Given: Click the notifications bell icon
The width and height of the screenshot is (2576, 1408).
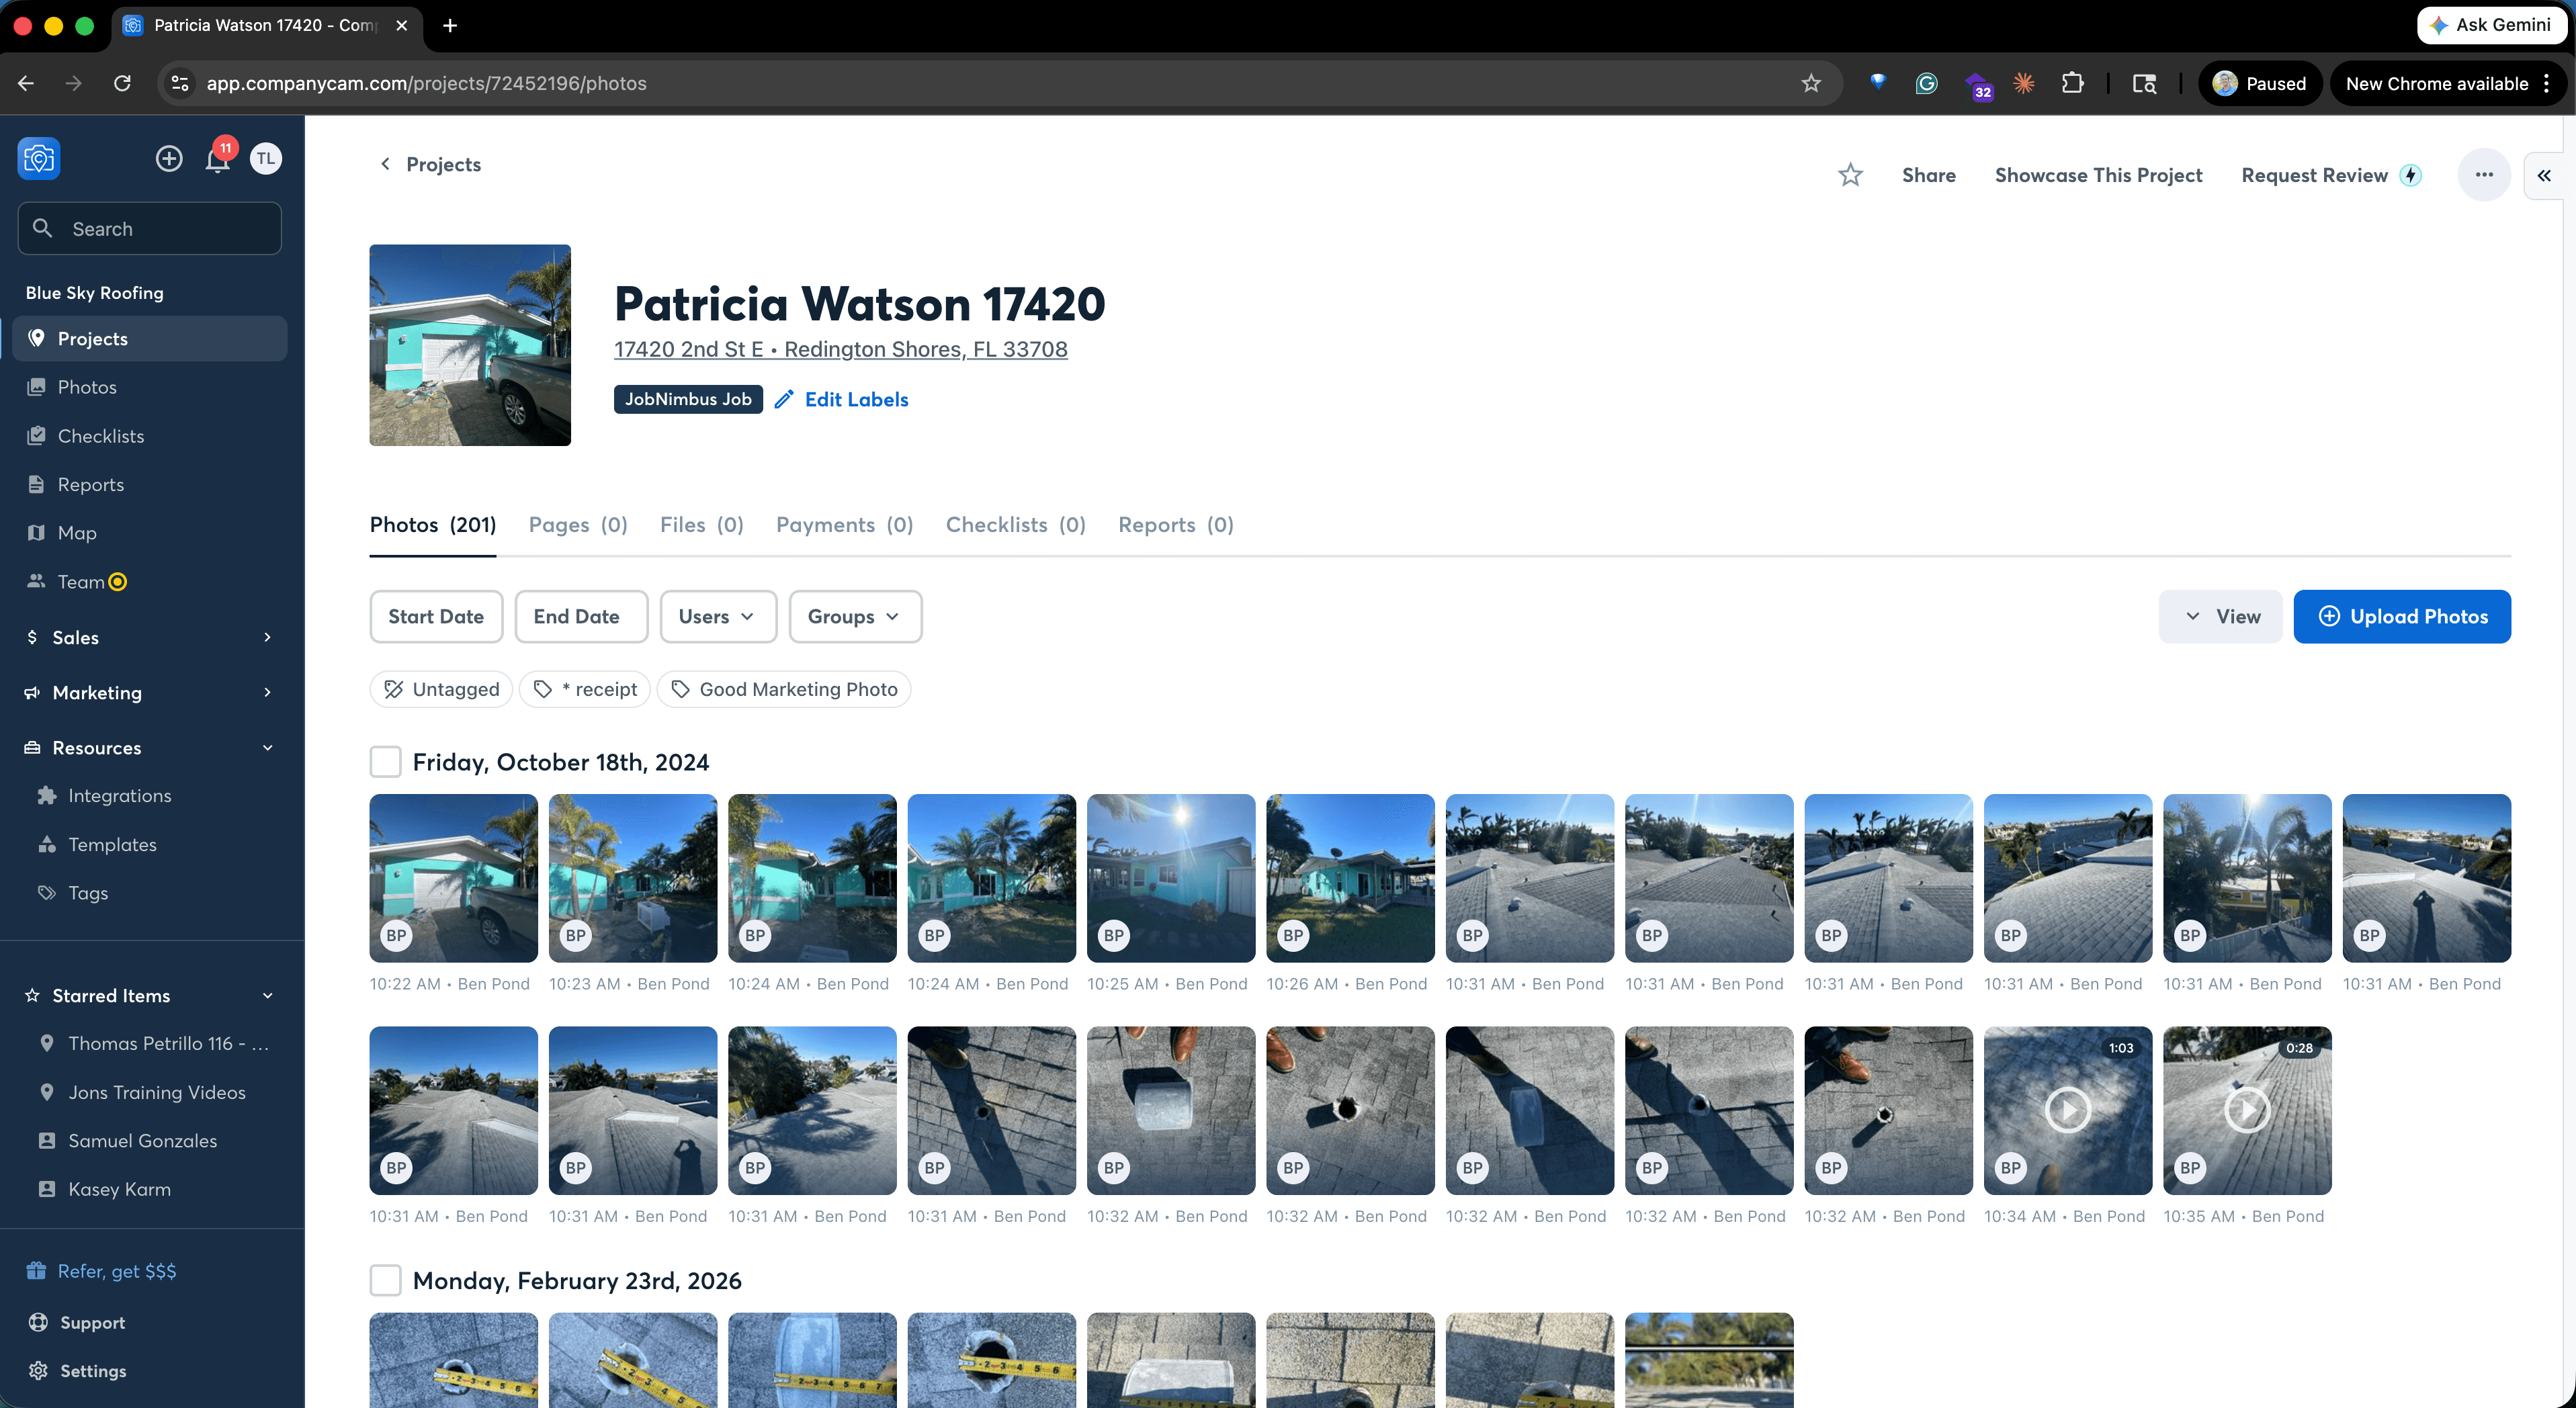Looking at the screenshot, I should pyautogui.click(x=217, y=159).
